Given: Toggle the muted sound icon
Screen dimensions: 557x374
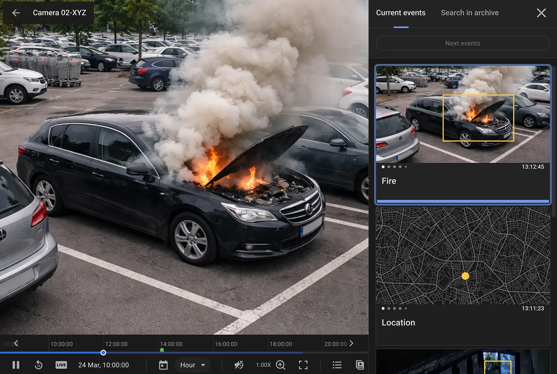Looking at the screenshot, I should (239, 365).
